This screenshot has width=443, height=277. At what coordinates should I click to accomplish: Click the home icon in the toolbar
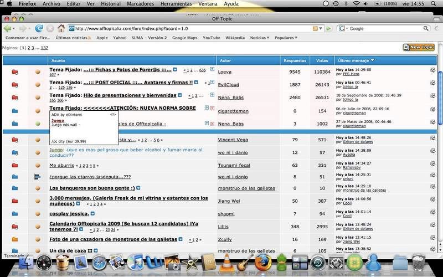point(61,28)
